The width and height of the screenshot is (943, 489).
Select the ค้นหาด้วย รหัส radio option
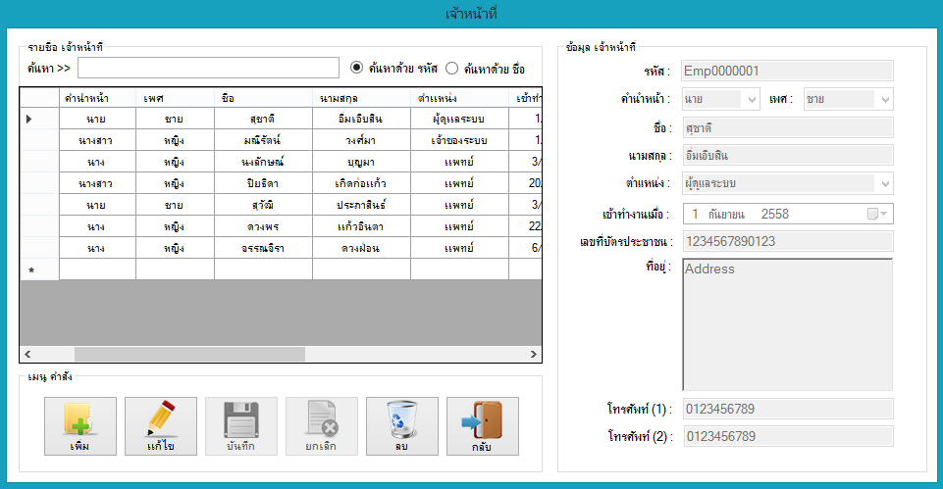356,68
